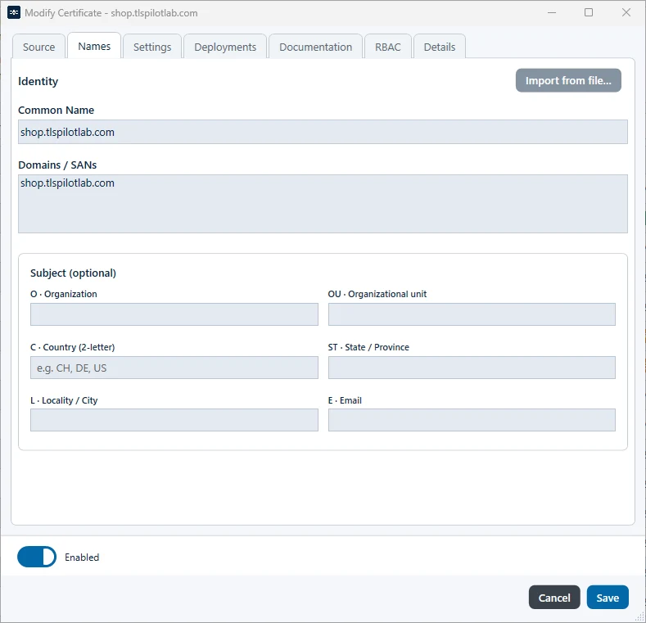Open the Settings tab
Image resolution: width=646 pixels, height=623 pixels.
152,47
